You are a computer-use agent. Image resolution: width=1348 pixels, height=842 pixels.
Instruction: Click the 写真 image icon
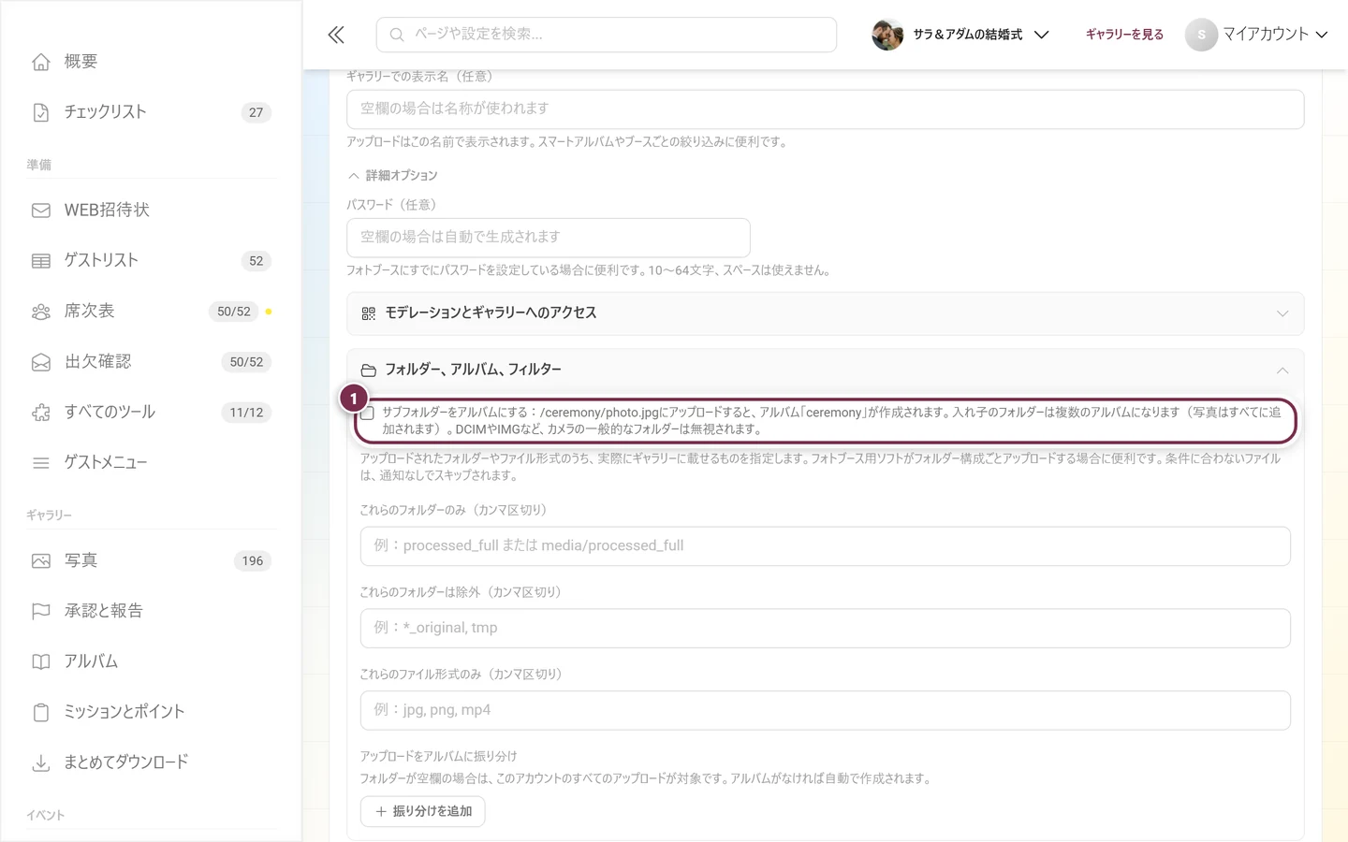[x=41, y=561]
